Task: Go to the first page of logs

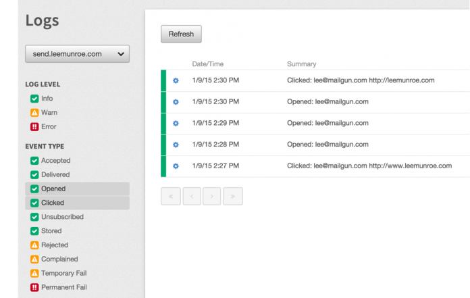Action: click(x=170, y=197)
